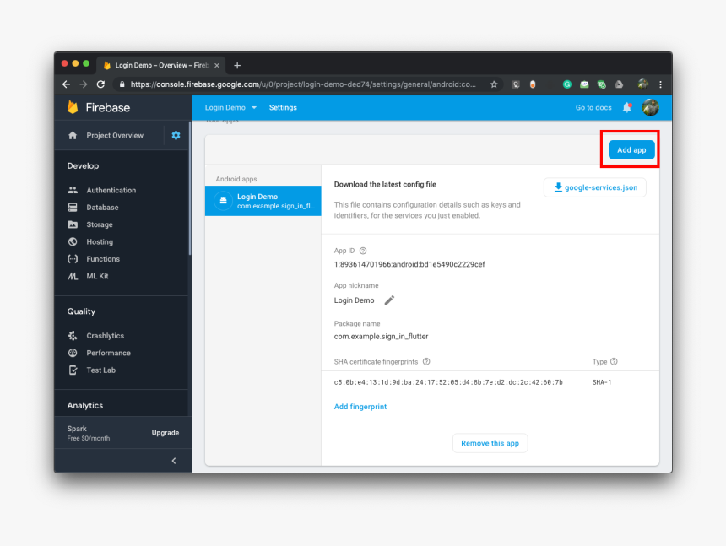Click the Authentication people icon

73,190
